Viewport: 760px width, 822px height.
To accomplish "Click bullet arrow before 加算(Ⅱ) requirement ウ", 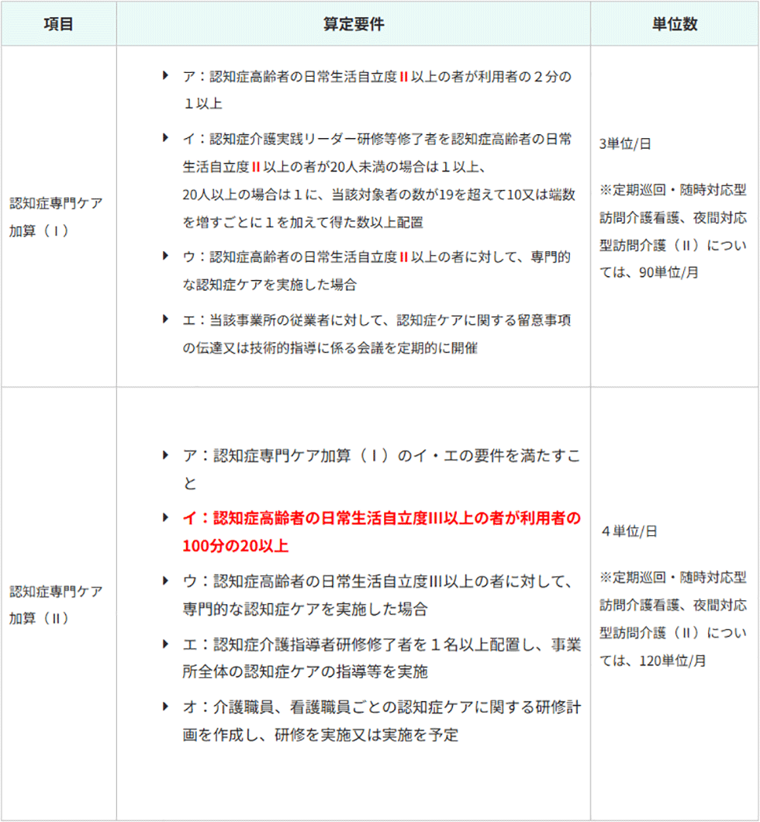I will (x=165, y=581).
